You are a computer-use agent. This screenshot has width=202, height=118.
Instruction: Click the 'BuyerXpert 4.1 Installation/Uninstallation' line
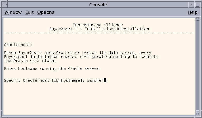point(99,29)
